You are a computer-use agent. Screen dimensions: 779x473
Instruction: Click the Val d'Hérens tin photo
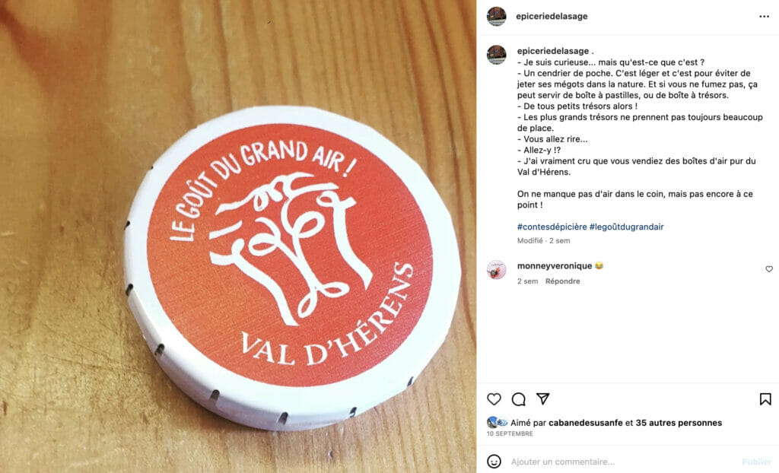(x=238, y=236)
